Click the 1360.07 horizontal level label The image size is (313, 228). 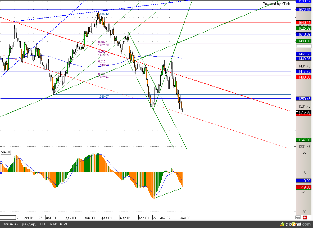103,97
